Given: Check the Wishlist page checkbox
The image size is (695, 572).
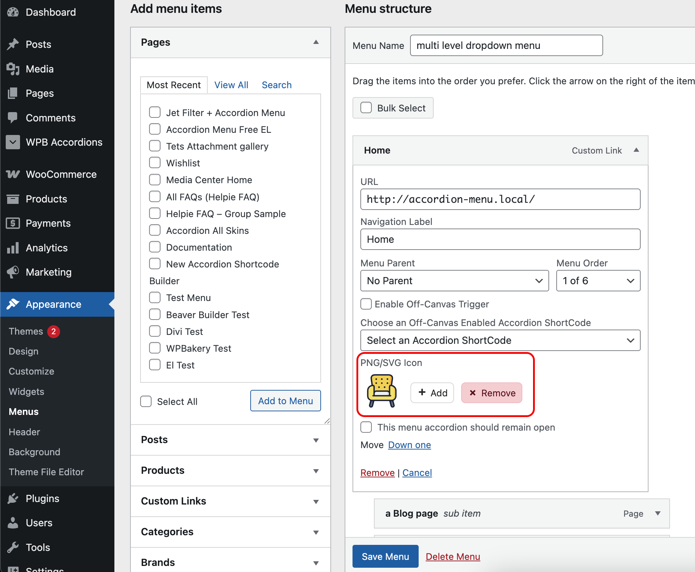Looking at the screenshot, I should [x=155, y=162].
